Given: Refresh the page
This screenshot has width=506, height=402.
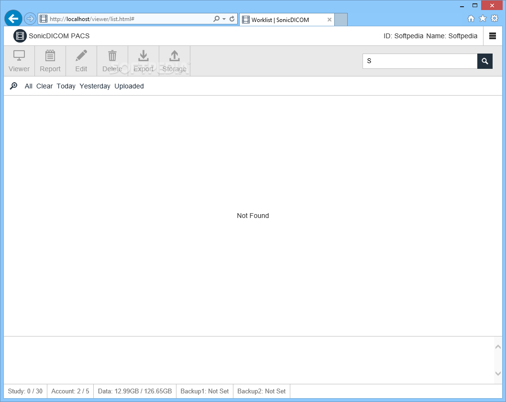Looking at the screenshot, I should (x=231, y=19).
